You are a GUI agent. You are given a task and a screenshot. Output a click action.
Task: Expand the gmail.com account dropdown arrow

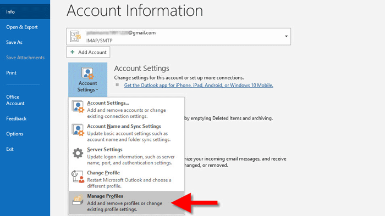click(286, 36)
